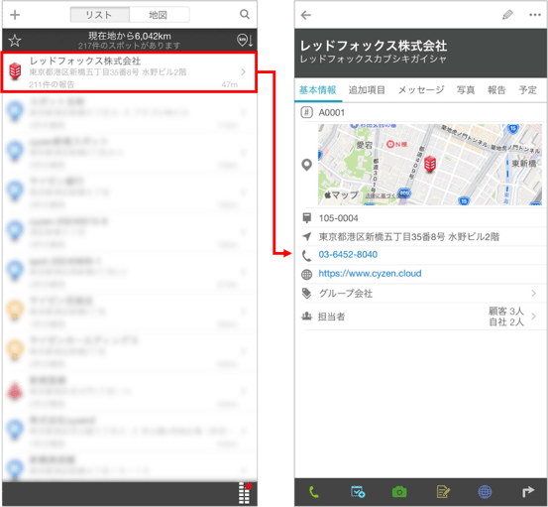The height and width of the screenshot is (507, 548).
Task: Tap the ID text A0001
Action: [x=331, y=112]
